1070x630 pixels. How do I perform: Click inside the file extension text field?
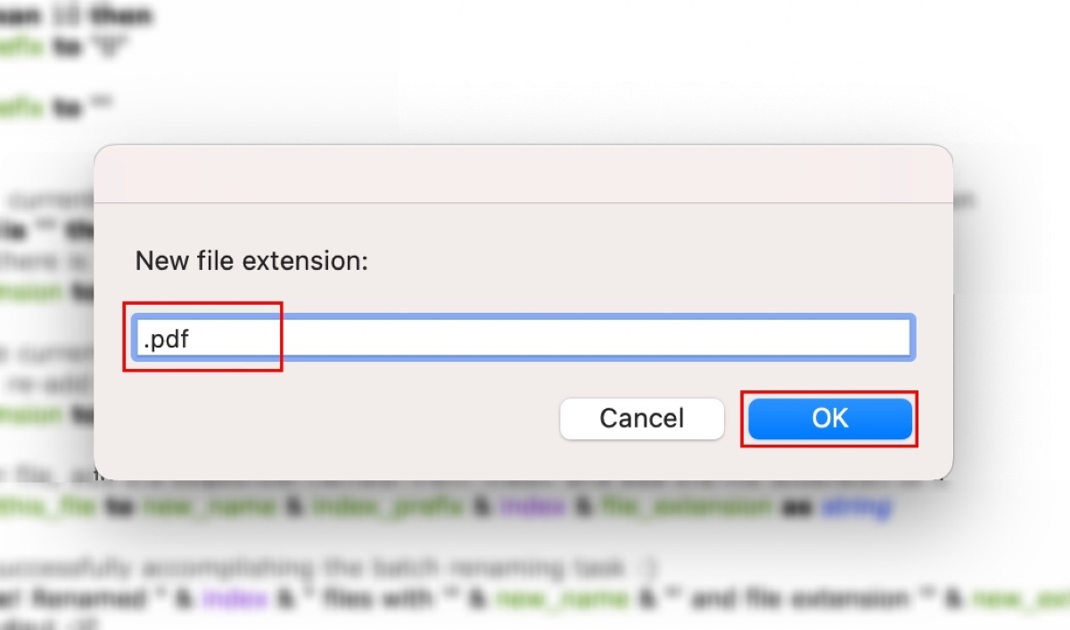[446, 337]
